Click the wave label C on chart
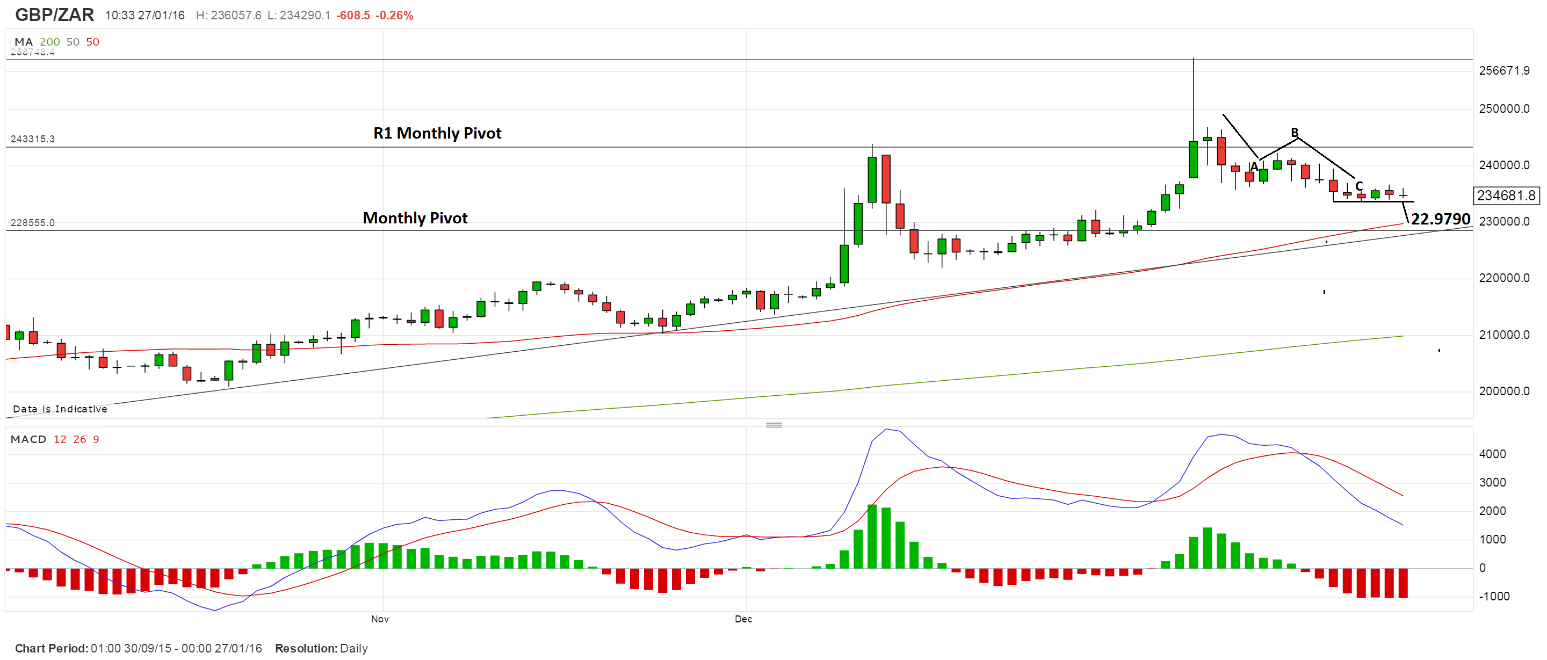 click(1359, 186)
